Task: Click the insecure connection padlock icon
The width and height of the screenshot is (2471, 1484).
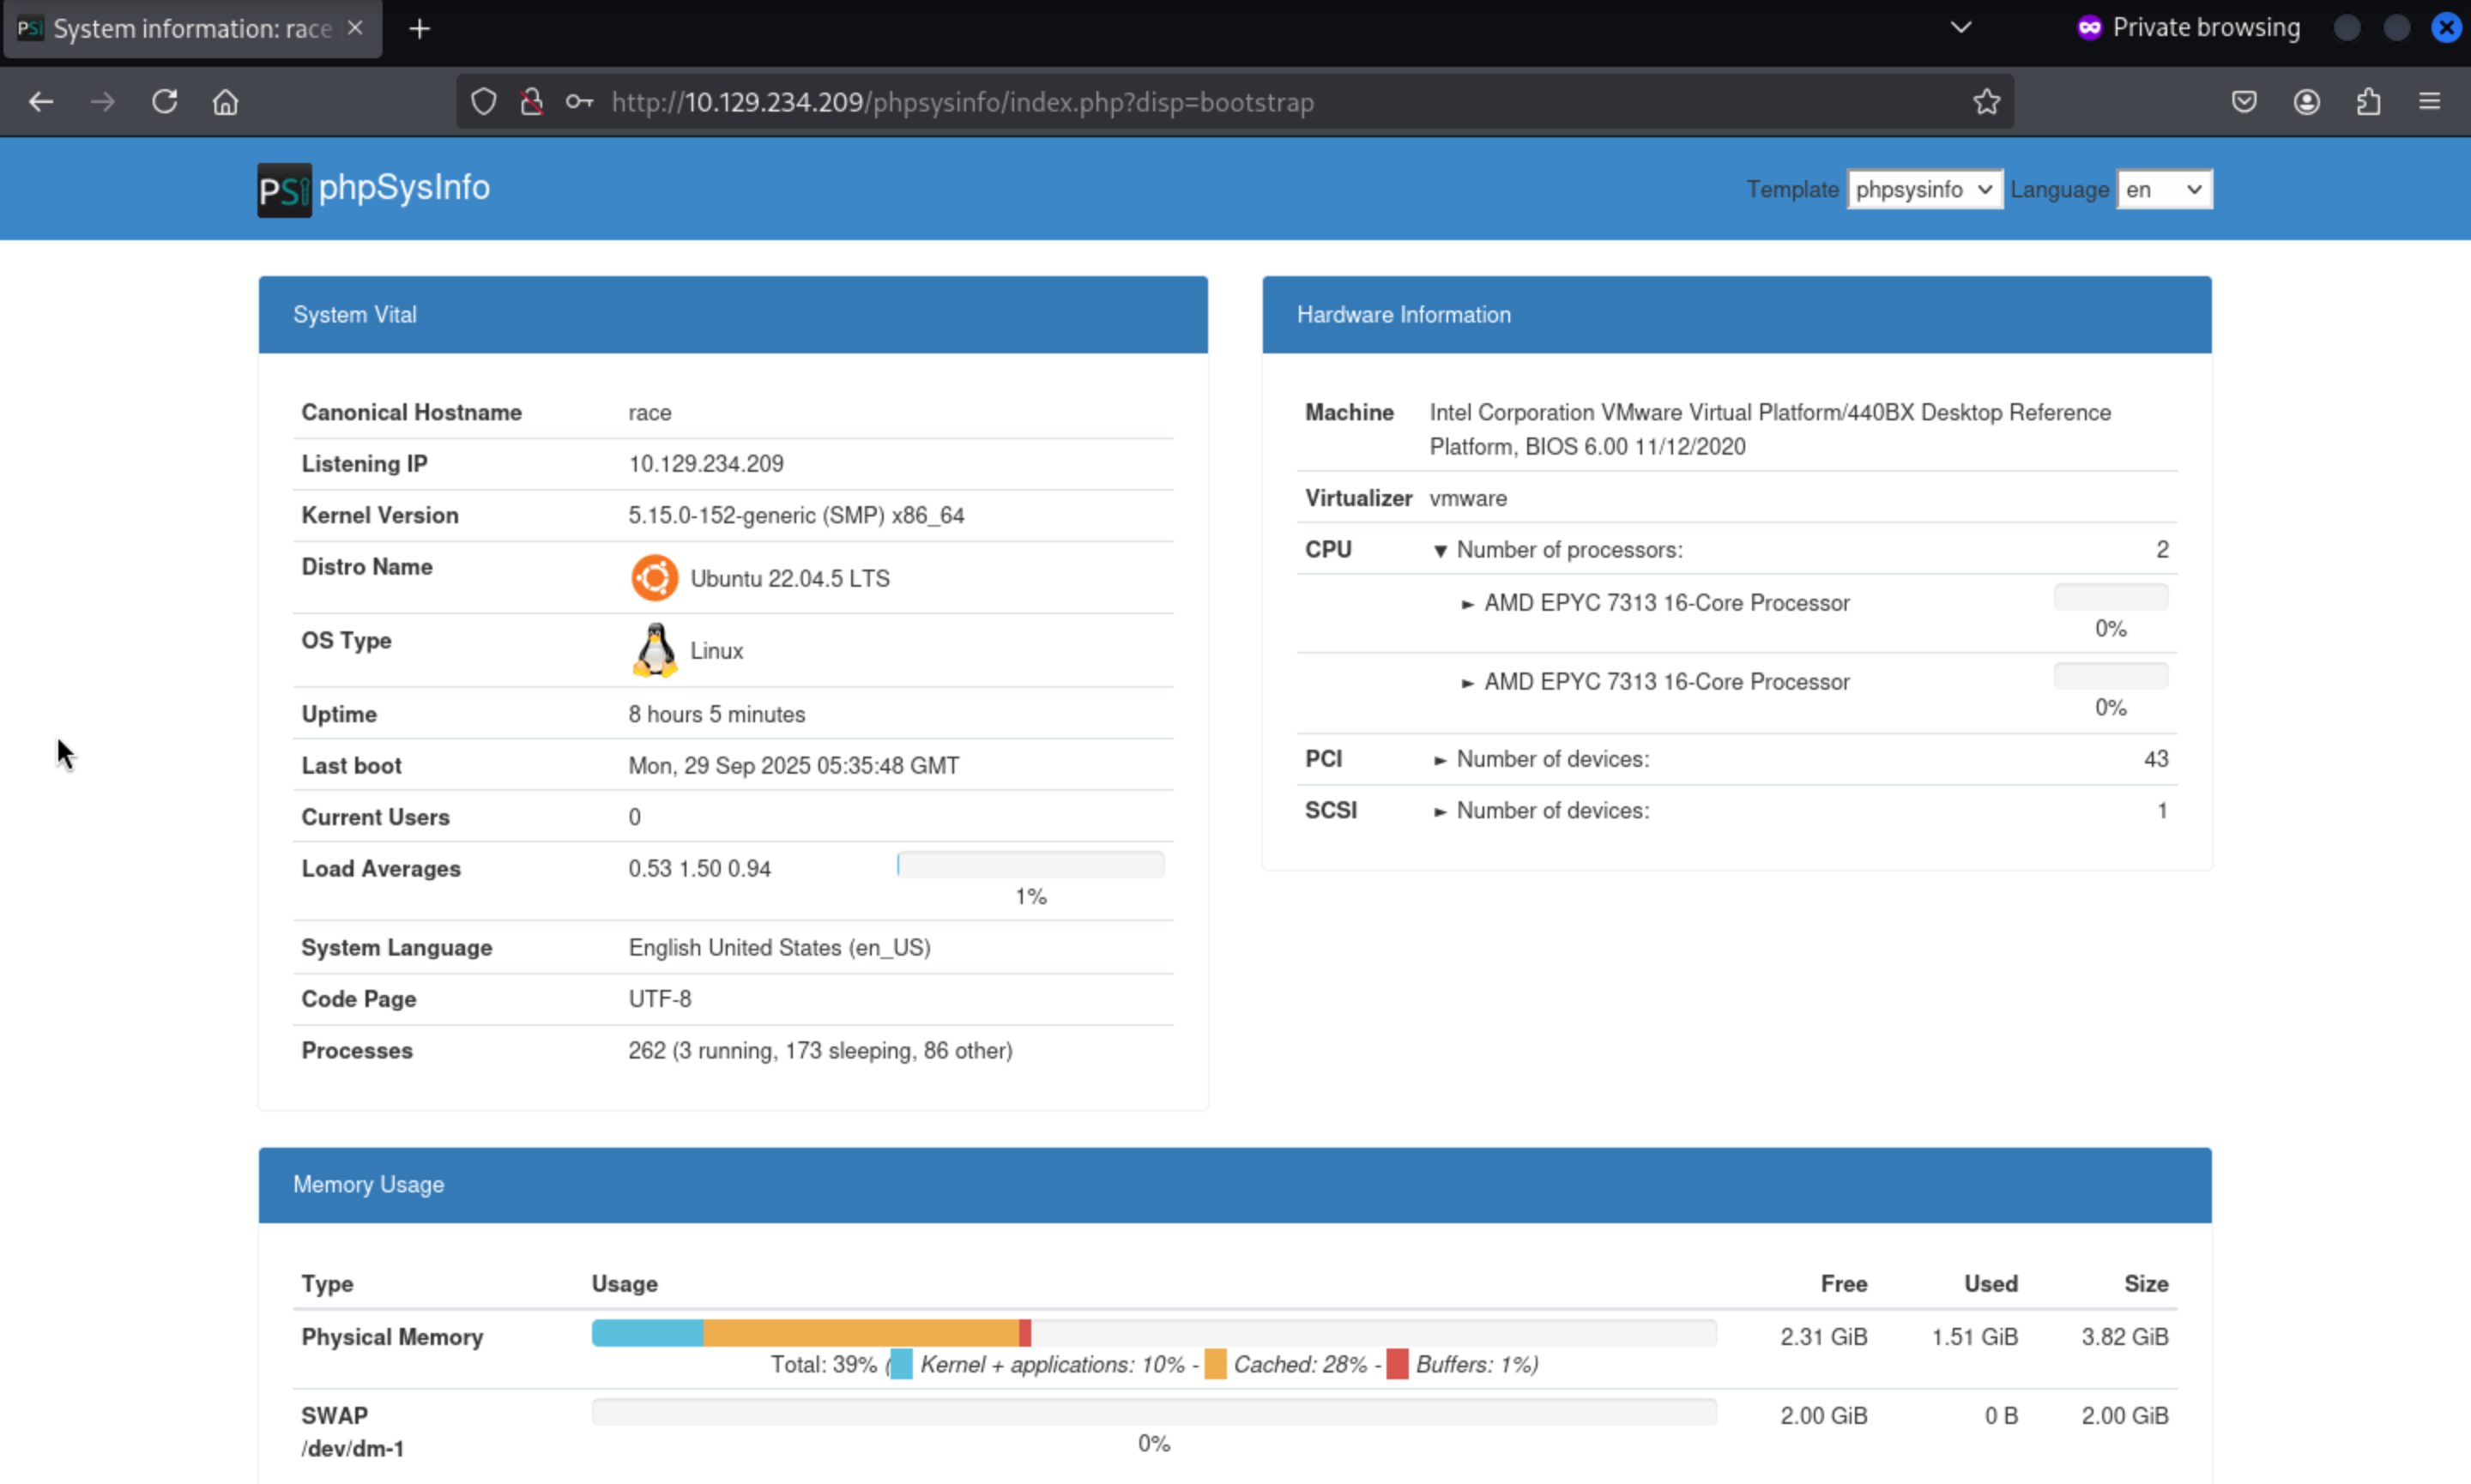Action: click(532, 102)
